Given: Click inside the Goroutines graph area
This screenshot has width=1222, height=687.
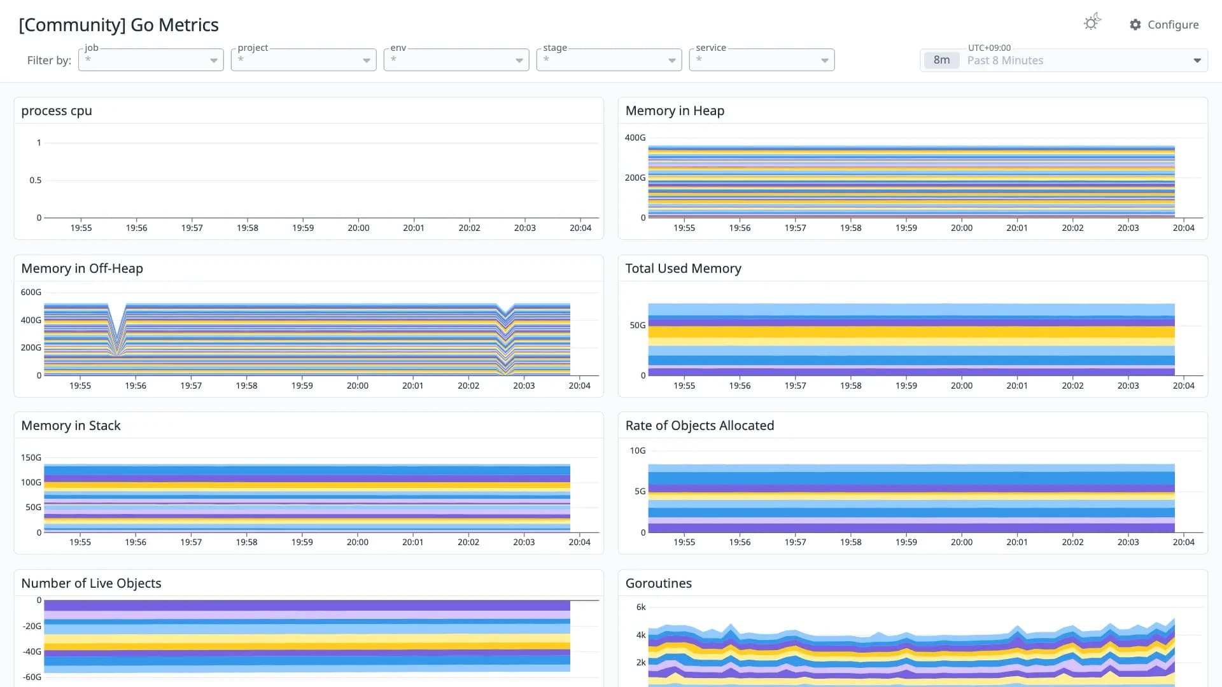Looking at the screenshot, I should [x=911, y=655].
